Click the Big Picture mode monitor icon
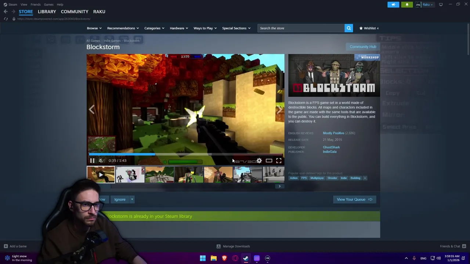470x264 pixels. point(441,4)
